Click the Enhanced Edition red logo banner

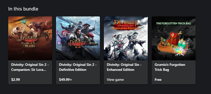126,25
